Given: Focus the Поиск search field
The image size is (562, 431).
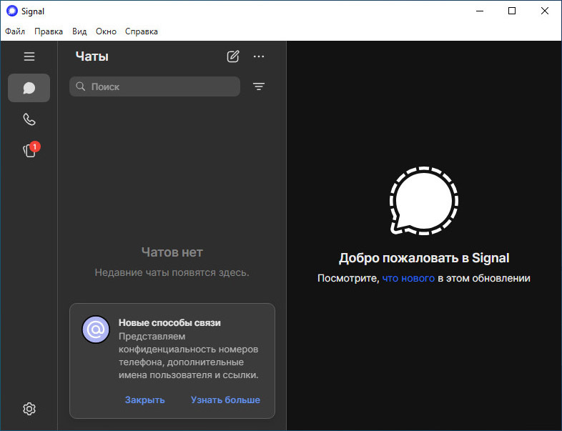Looking at the screenshot, I should coord(155,86).
